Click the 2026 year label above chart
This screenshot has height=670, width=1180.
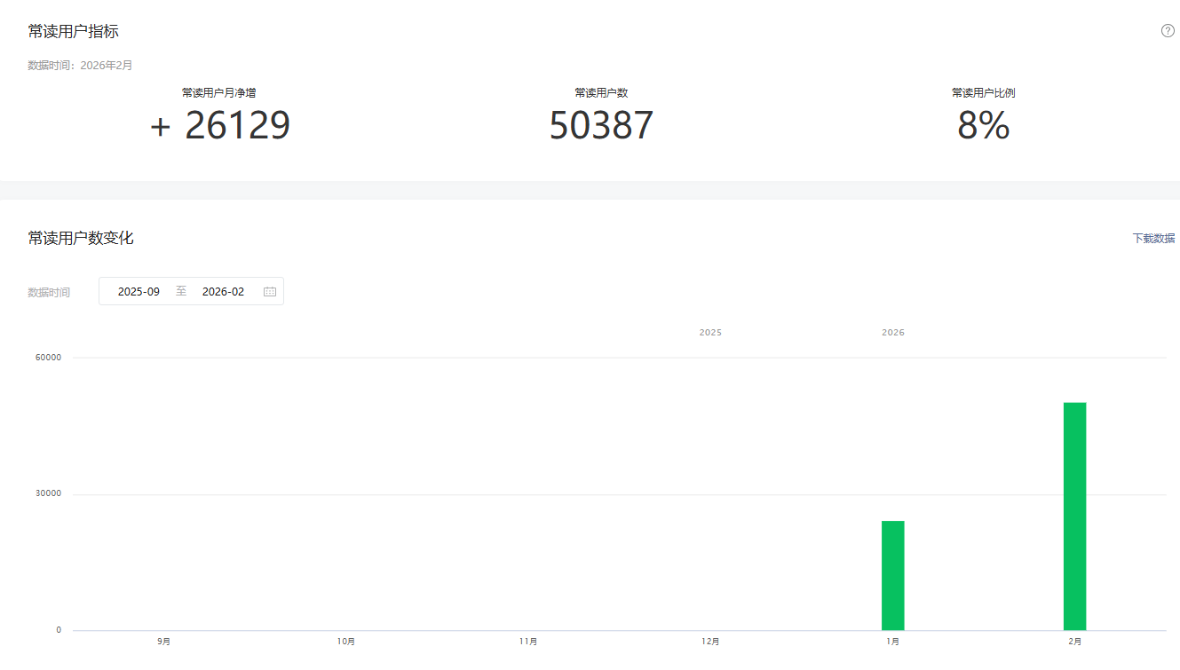click(893, 333)
